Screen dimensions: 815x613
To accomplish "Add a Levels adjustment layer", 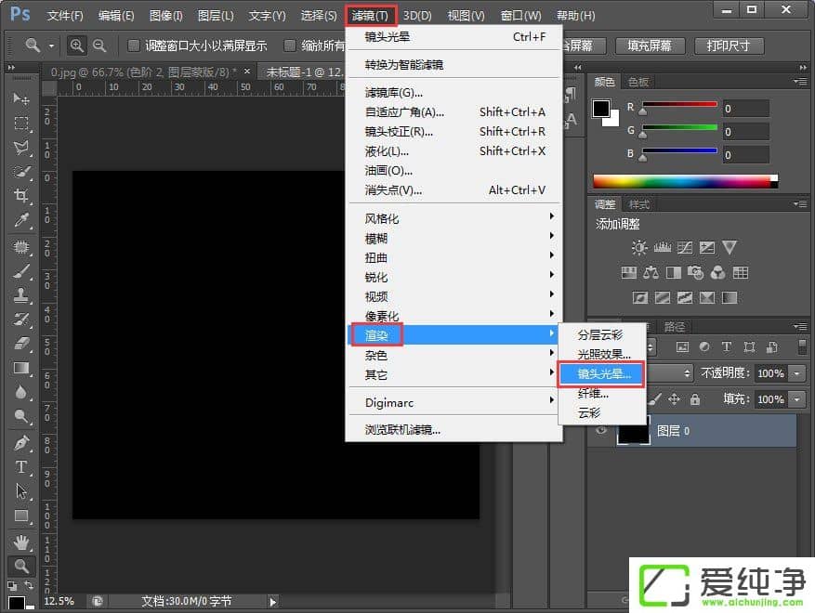I will tap(662, 246).
